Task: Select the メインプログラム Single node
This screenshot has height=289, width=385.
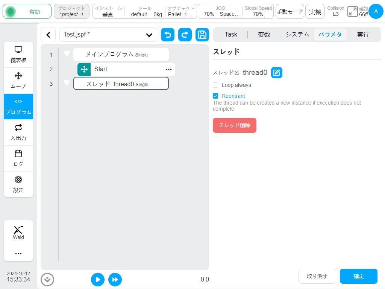Action: [121, 54]
